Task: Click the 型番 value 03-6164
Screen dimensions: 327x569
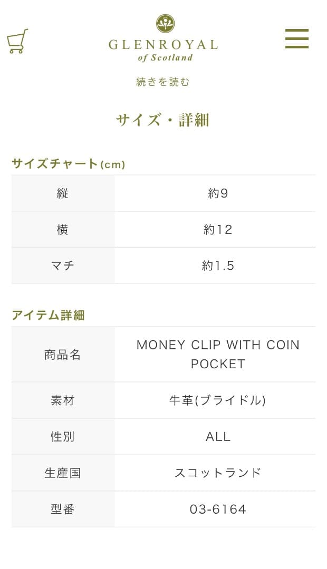Action: (x=218, y=509)
